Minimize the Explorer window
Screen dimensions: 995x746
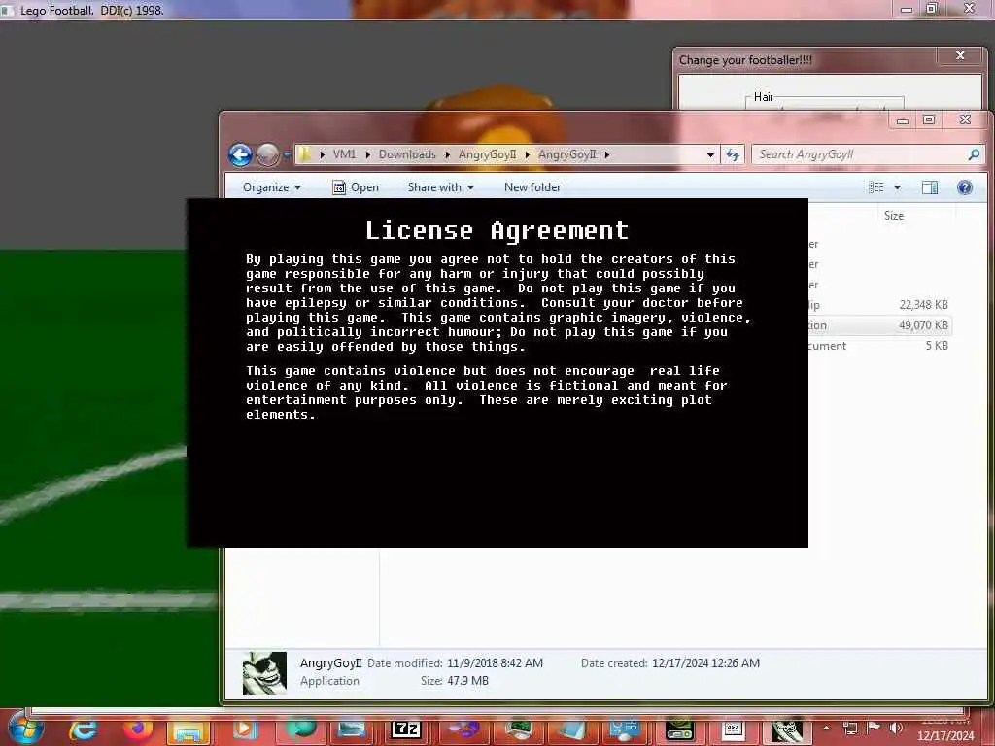click(x=903, y=119)
